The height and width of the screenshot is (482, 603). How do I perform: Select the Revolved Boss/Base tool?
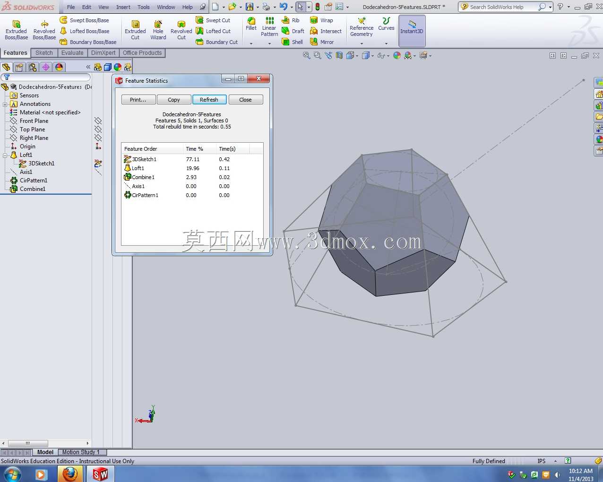pyautogui.click(x=44, y=30)
